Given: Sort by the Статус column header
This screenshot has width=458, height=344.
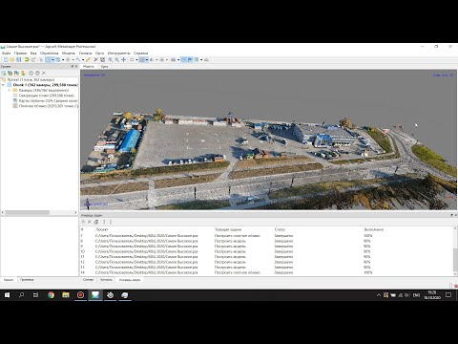Looking at the screenshot, I should (280, 229).
